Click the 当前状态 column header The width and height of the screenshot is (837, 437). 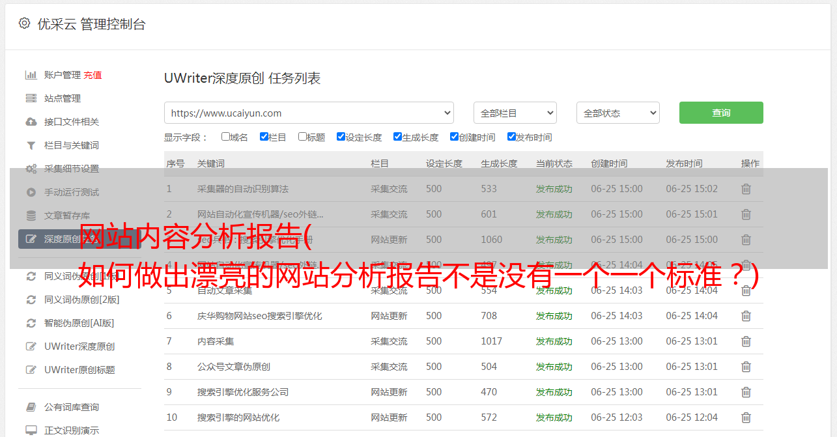(554, 163)
